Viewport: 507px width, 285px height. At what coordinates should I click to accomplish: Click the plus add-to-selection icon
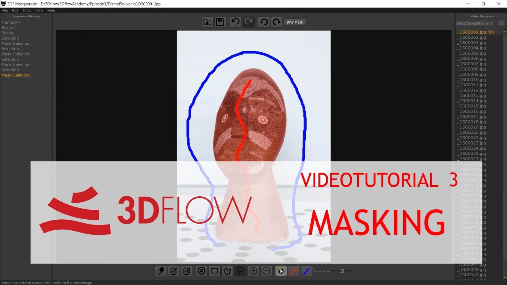(x=253, y=271)
